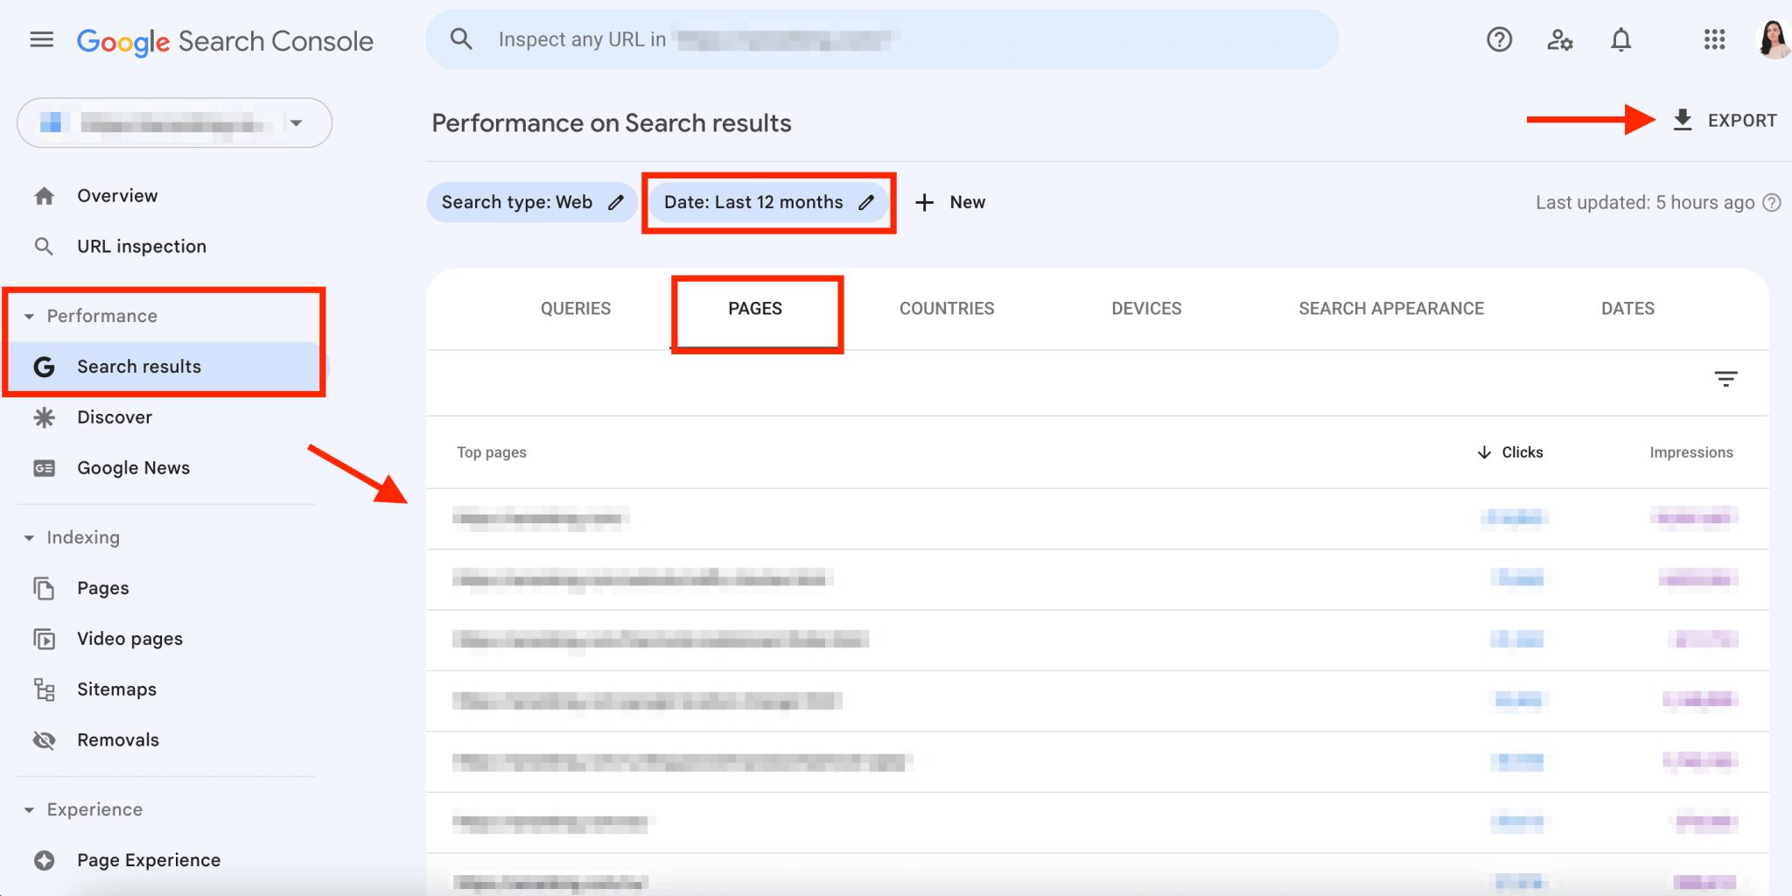
Task: Click Search type: Web filter chip
Action: pos(531,202)
